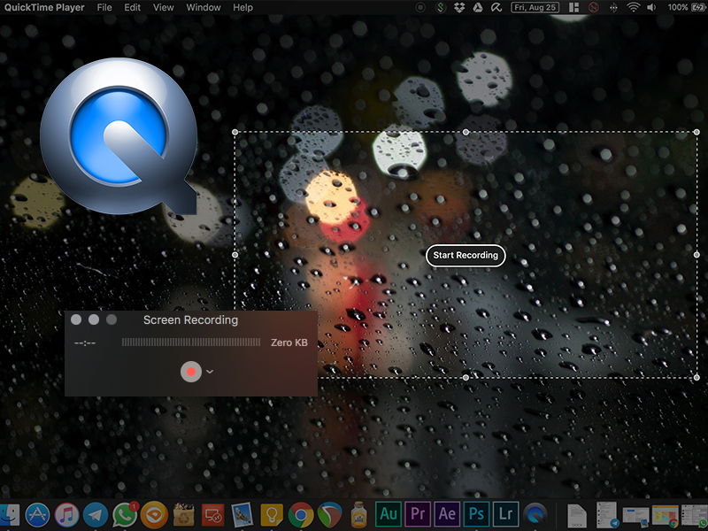Click the large QuickTime logo
708x531 pixels.
(x=119, y=135)
